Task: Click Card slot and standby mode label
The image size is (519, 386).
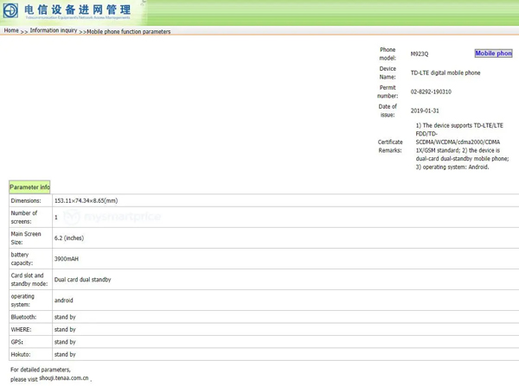Action: click(x=29, y=280)
